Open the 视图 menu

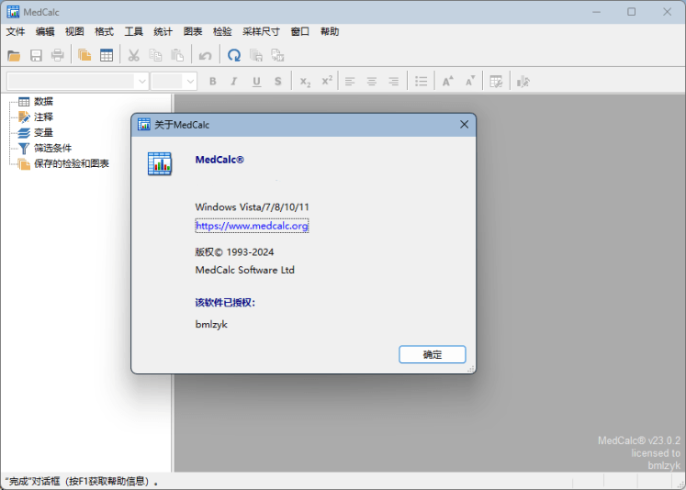(74, 31)
